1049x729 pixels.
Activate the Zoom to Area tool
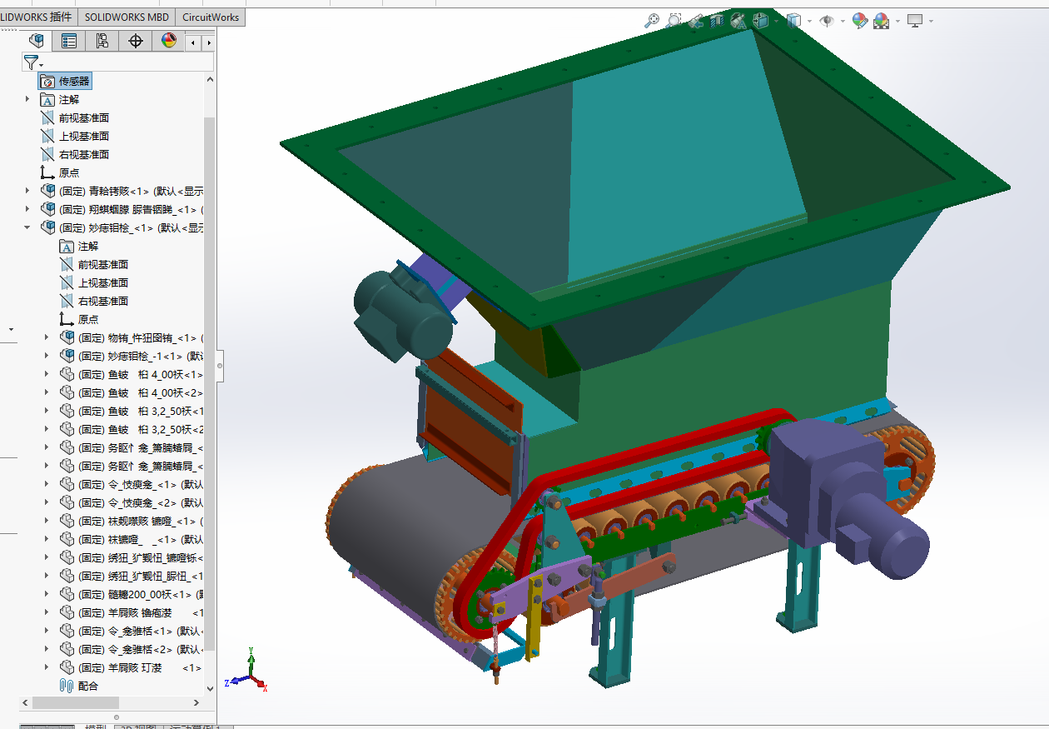[x=674, y=21]
